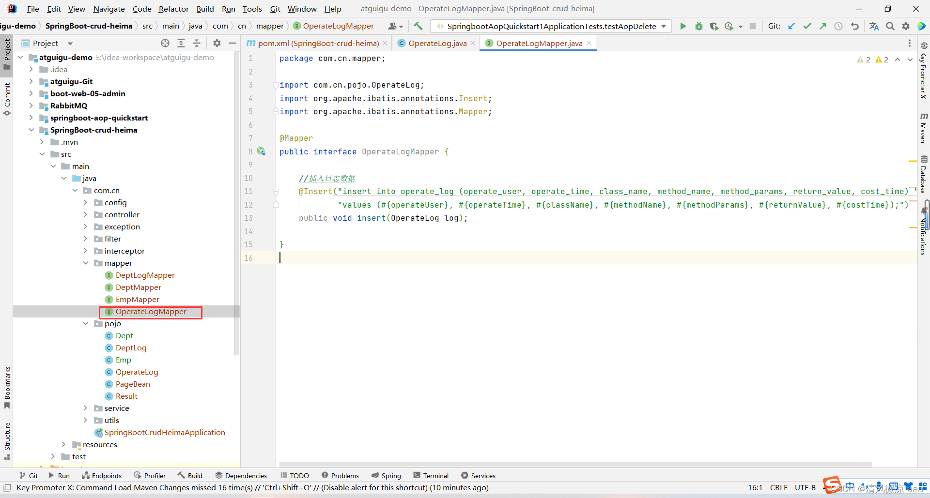
Task: Open IDE settings gear in toolbar
Action: [x=906, y=26]
